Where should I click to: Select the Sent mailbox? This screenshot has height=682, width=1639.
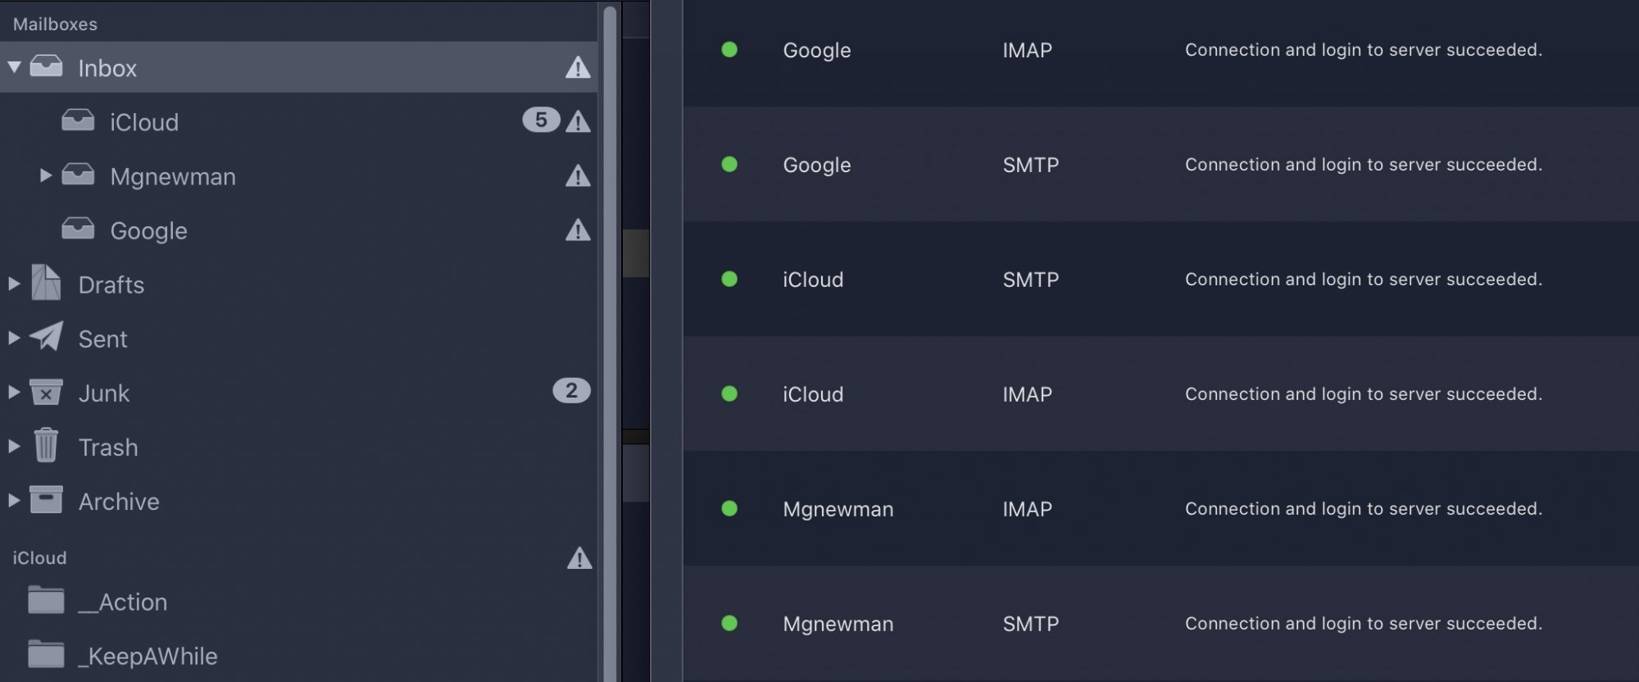[x=102, y=339]
